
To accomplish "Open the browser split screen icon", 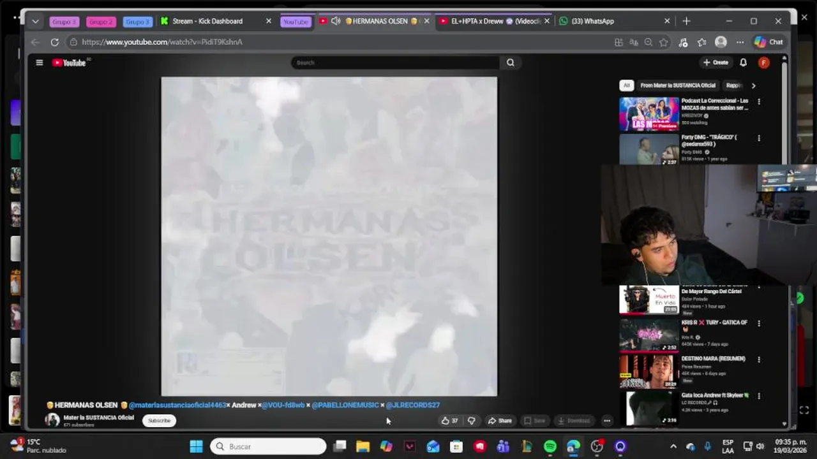I will tap(618, 42).
